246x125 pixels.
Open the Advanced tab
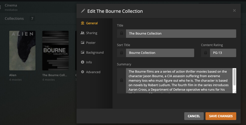coord(90,72)
